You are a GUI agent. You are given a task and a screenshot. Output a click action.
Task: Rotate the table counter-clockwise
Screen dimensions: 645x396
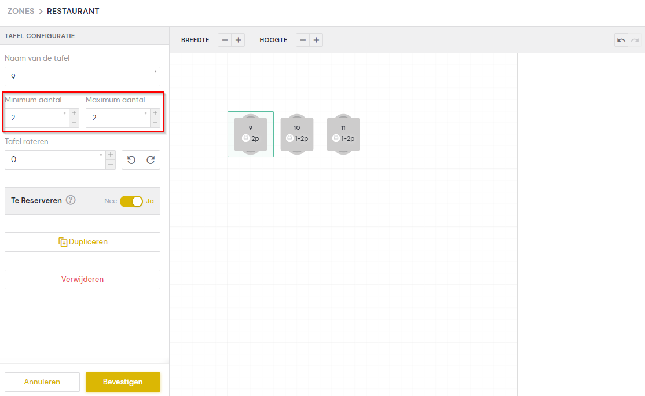coord(131,160)
